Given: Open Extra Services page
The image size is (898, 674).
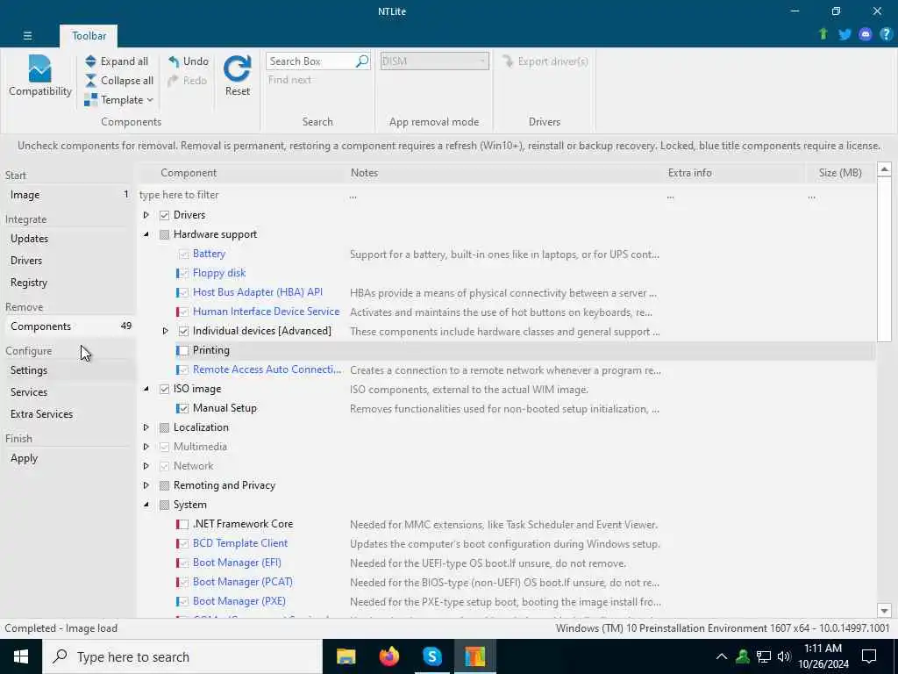Looking at the screenshot, I should (68, 414).
